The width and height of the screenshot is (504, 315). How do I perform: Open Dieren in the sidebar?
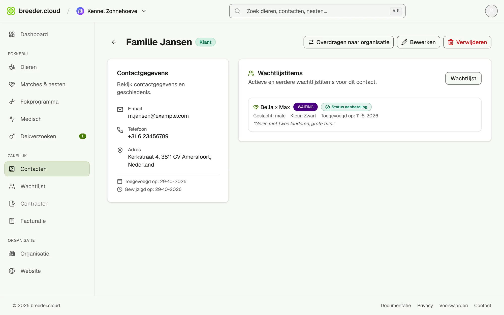point(47,67)
